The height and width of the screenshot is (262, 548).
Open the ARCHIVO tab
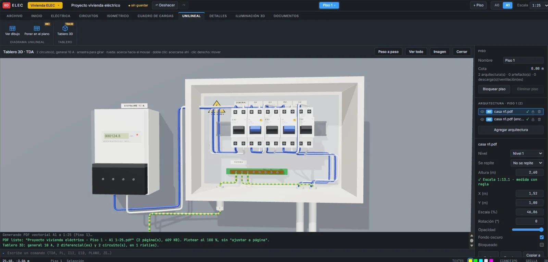14,16
